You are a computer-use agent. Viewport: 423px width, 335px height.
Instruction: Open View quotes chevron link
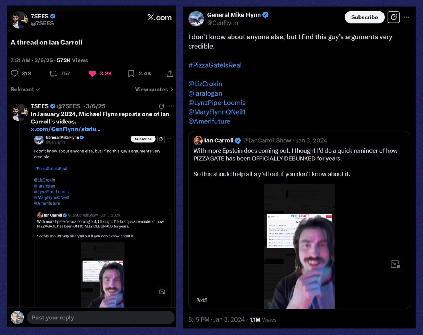(154, 90)
